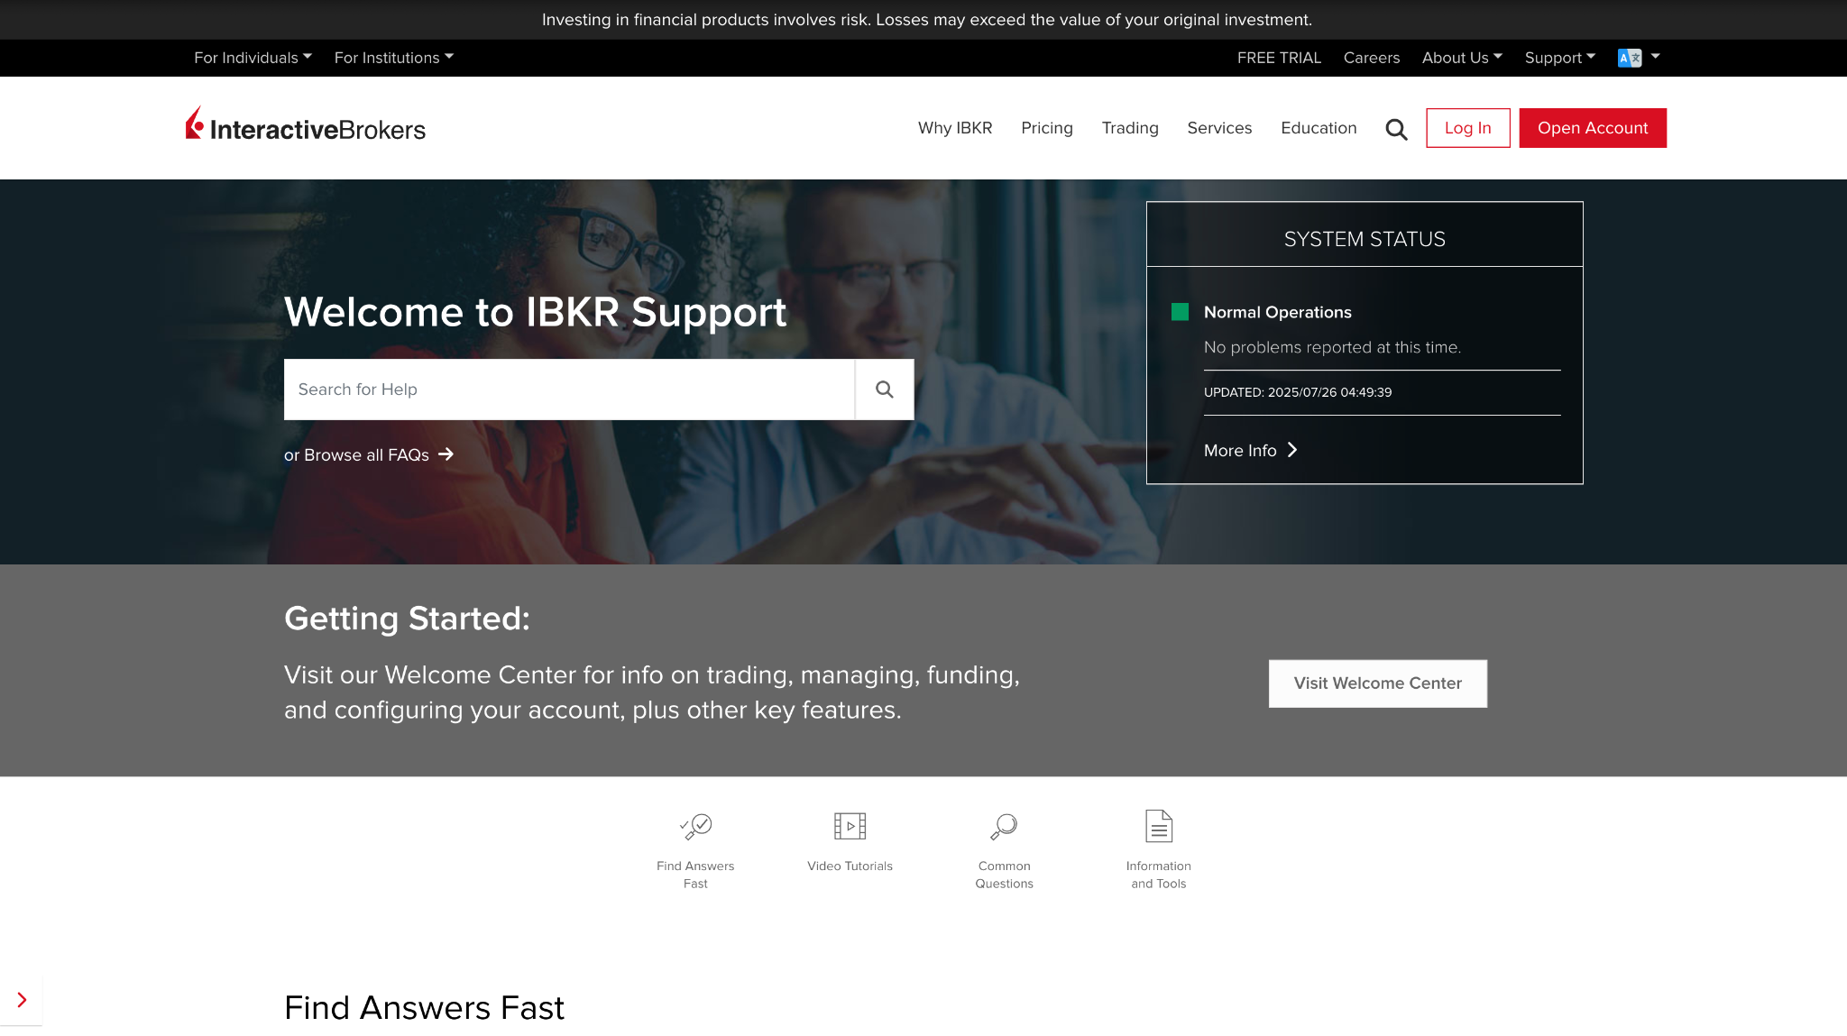Open Find Answers Fast icon shortcut
The height and width of the screenshot is (1036, 1847).
pos(695,826)
